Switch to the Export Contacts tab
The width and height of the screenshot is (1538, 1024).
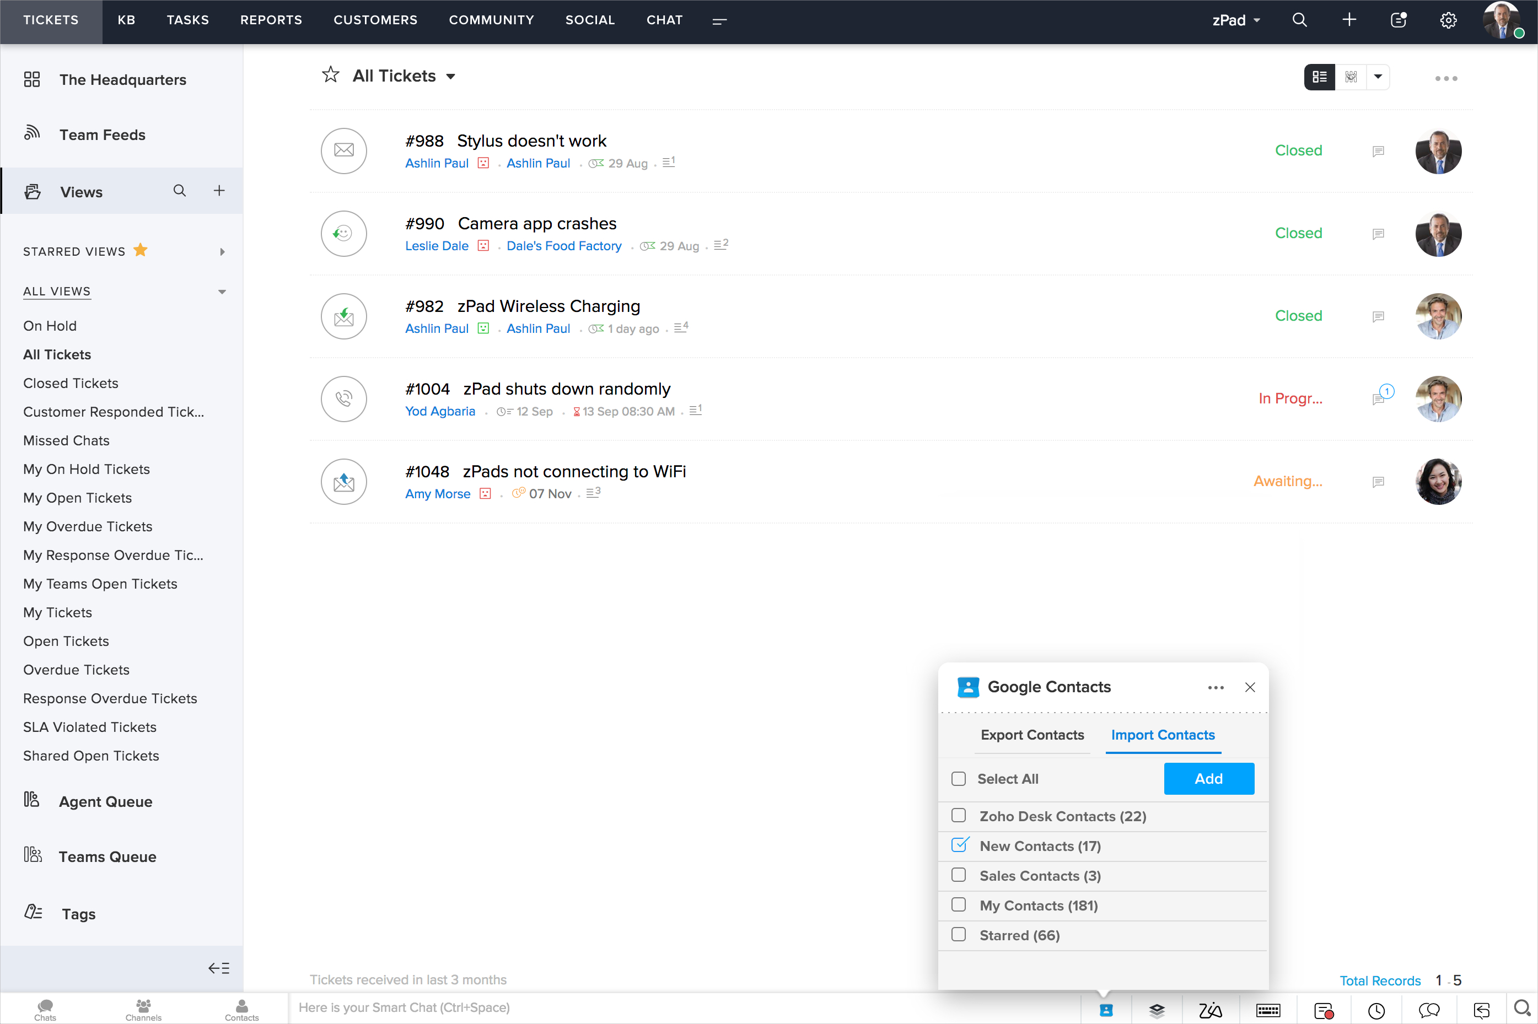[x=1032, y=735]
